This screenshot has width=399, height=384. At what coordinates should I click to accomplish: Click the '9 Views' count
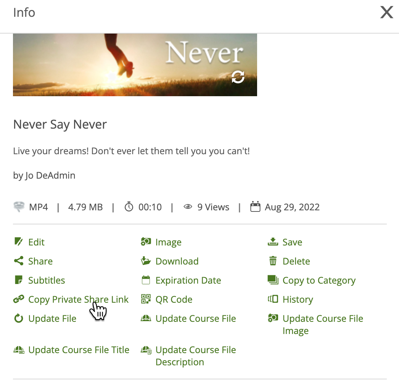(x=213, y=207)
